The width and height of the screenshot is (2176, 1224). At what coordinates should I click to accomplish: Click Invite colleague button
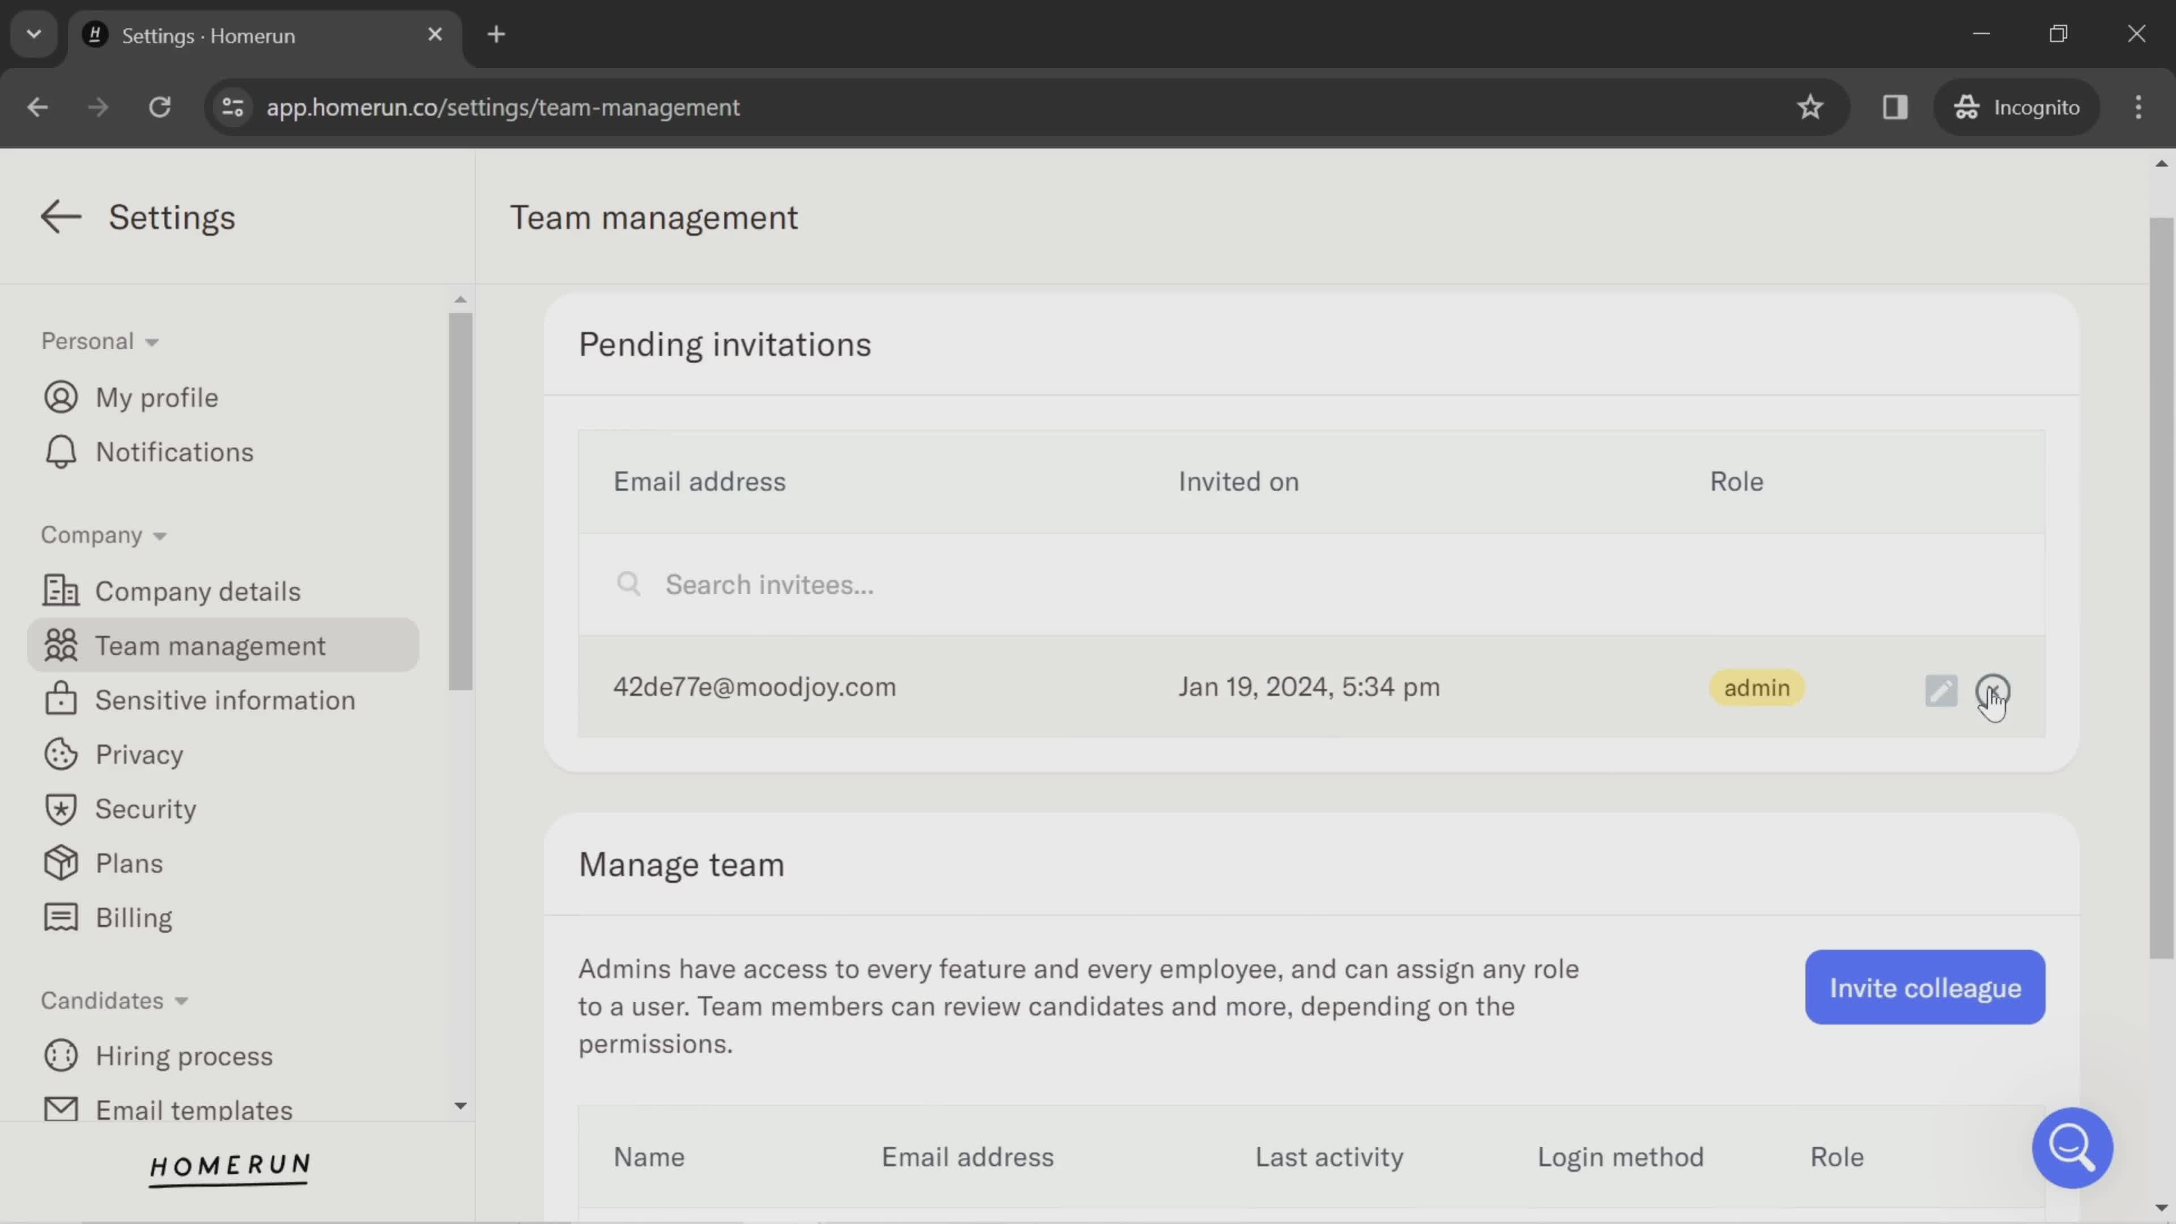click(x=1927, y=987)
